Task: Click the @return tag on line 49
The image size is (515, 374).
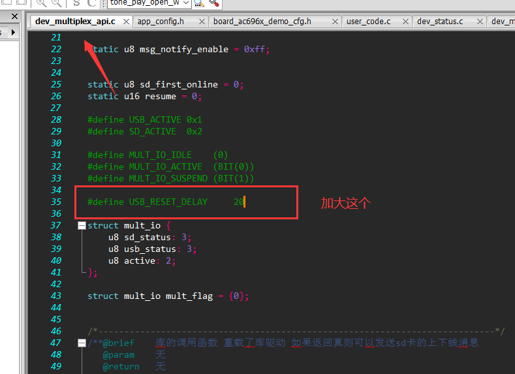Action: coord(121,366)
